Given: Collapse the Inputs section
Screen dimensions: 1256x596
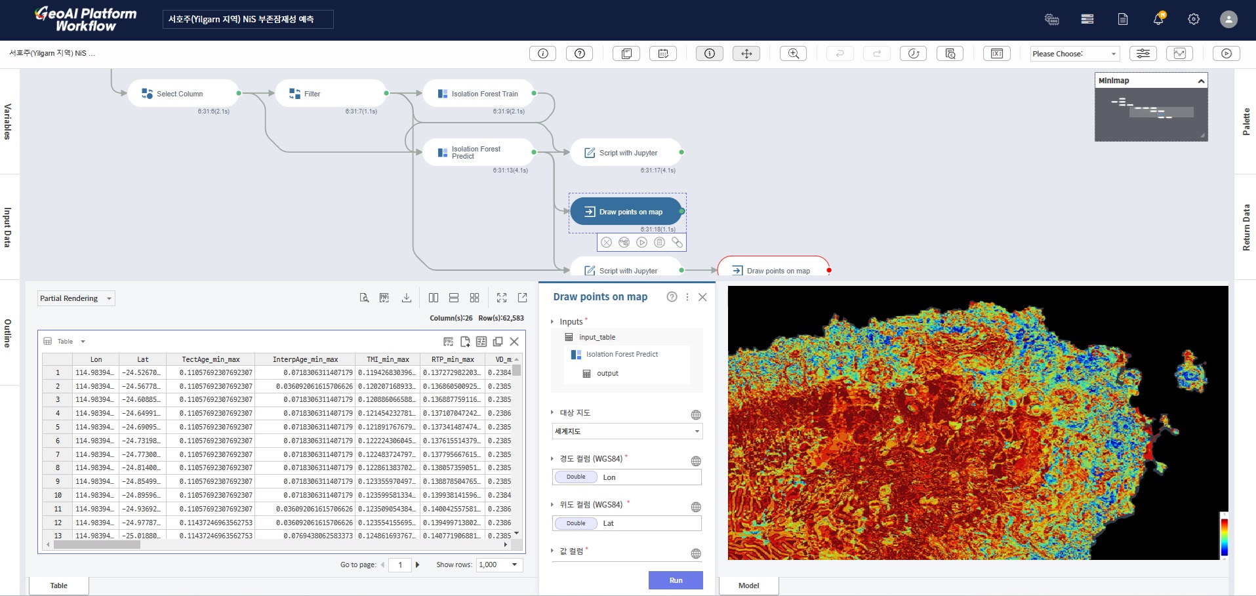Looking at the screenshot, I should pyautogui.click(x=552, y=321).
